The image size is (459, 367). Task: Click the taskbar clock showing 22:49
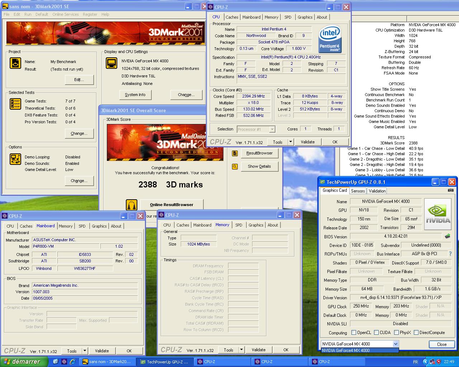449,362
